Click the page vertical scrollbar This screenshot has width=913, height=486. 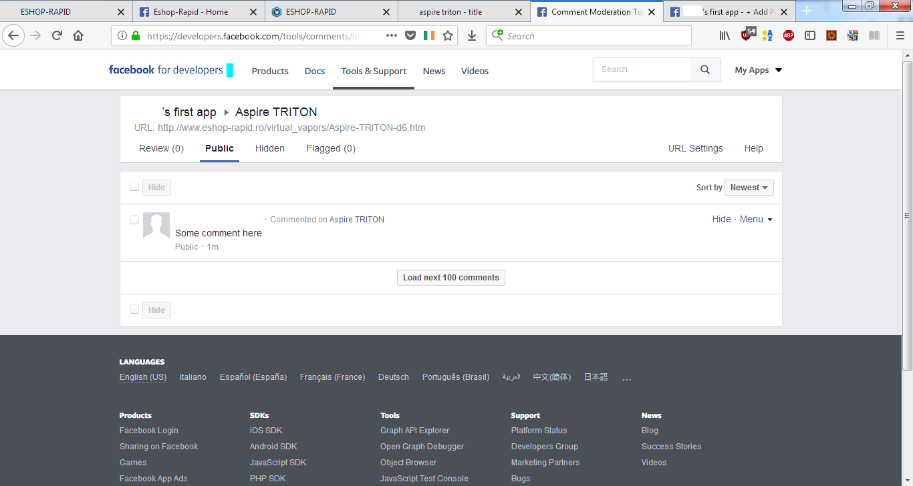pyautogui.click(x=907, y=216)
